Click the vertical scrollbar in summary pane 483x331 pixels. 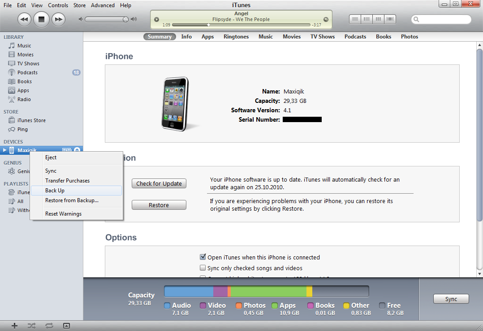click(479, 135)
